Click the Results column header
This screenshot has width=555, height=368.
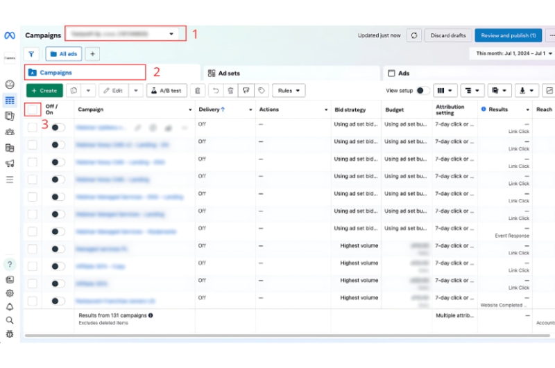[x=498, y=109]
